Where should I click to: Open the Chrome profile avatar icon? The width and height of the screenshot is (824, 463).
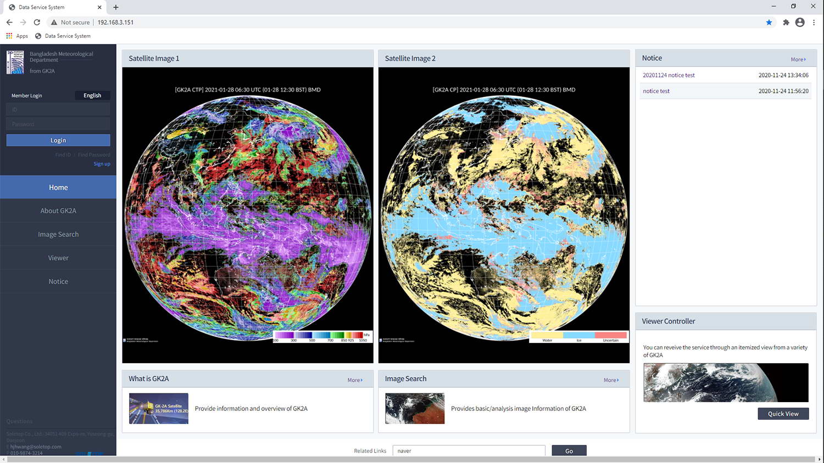tap(800, 22)
